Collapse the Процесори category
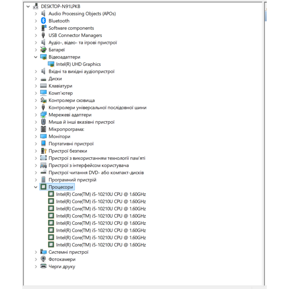 pos(36,187)
